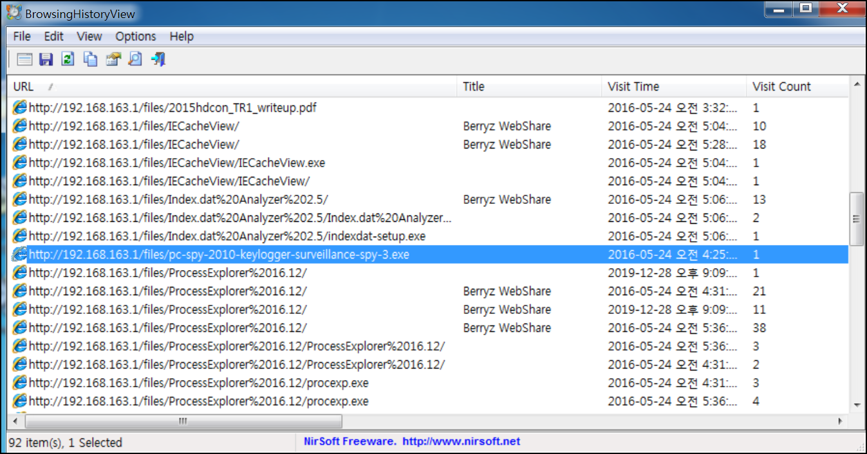This screenshot has height=454, width=867.
Task: Click the 'NirSoft Freeware.' status bar text
Action: tap(350, 441)
